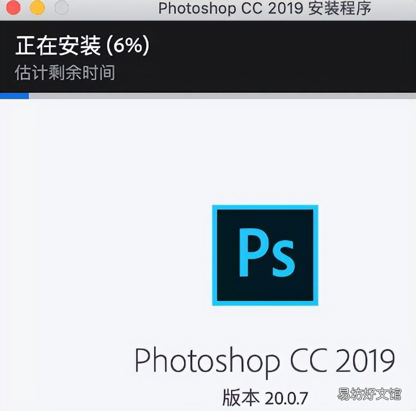The height and width of the screenshot is (411, 416).
Task: Click the blue filled portion of progress bar
Action: (x=14, y=96)
